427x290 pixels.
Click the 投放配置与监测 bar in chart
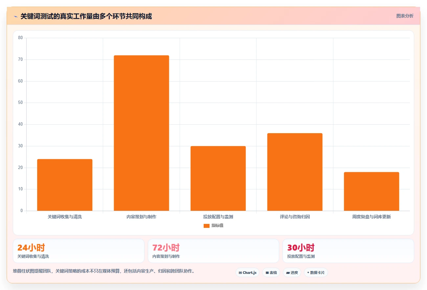(x=218, y=178)
